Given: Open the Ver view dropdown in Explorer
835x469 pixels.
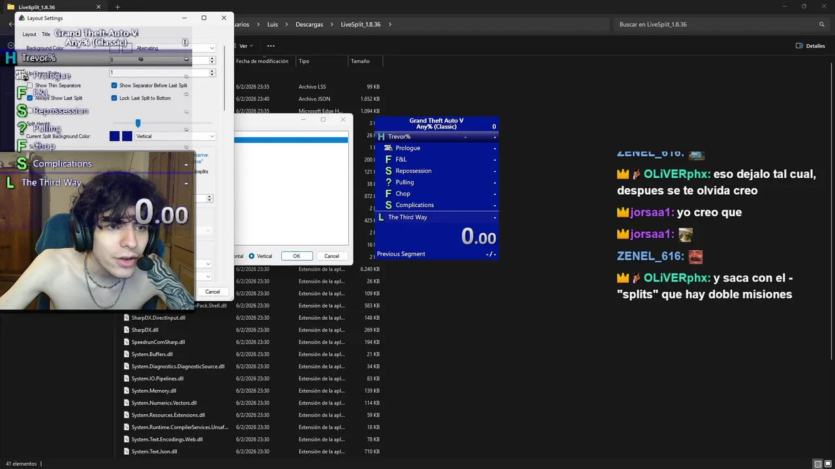Looking at the screenshot, I should [245, 46].
